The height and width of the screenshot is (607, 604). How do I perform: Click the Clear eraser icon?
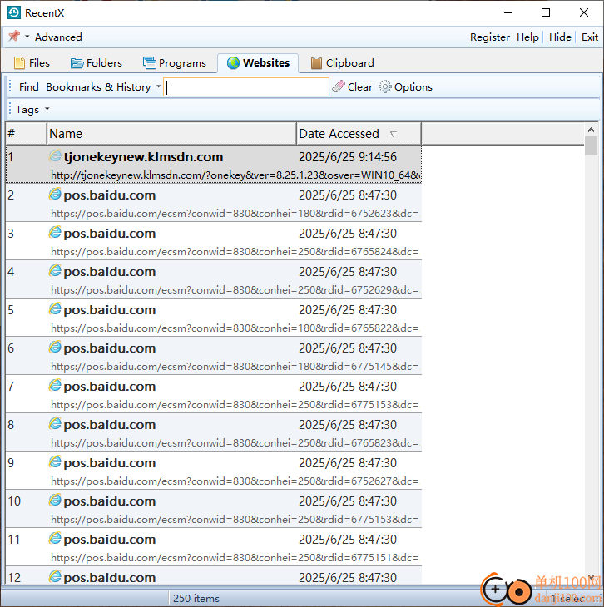click(339, 86)
